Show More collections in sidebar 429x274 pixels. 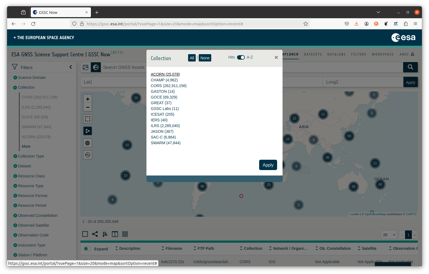pyautogui.click(x=26, y=146)
